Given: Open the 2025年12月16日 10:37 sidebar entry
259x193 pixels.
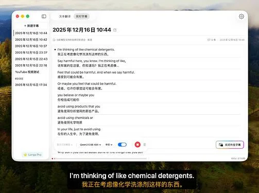Looking at the screenshot, I should tap(31, 46).
